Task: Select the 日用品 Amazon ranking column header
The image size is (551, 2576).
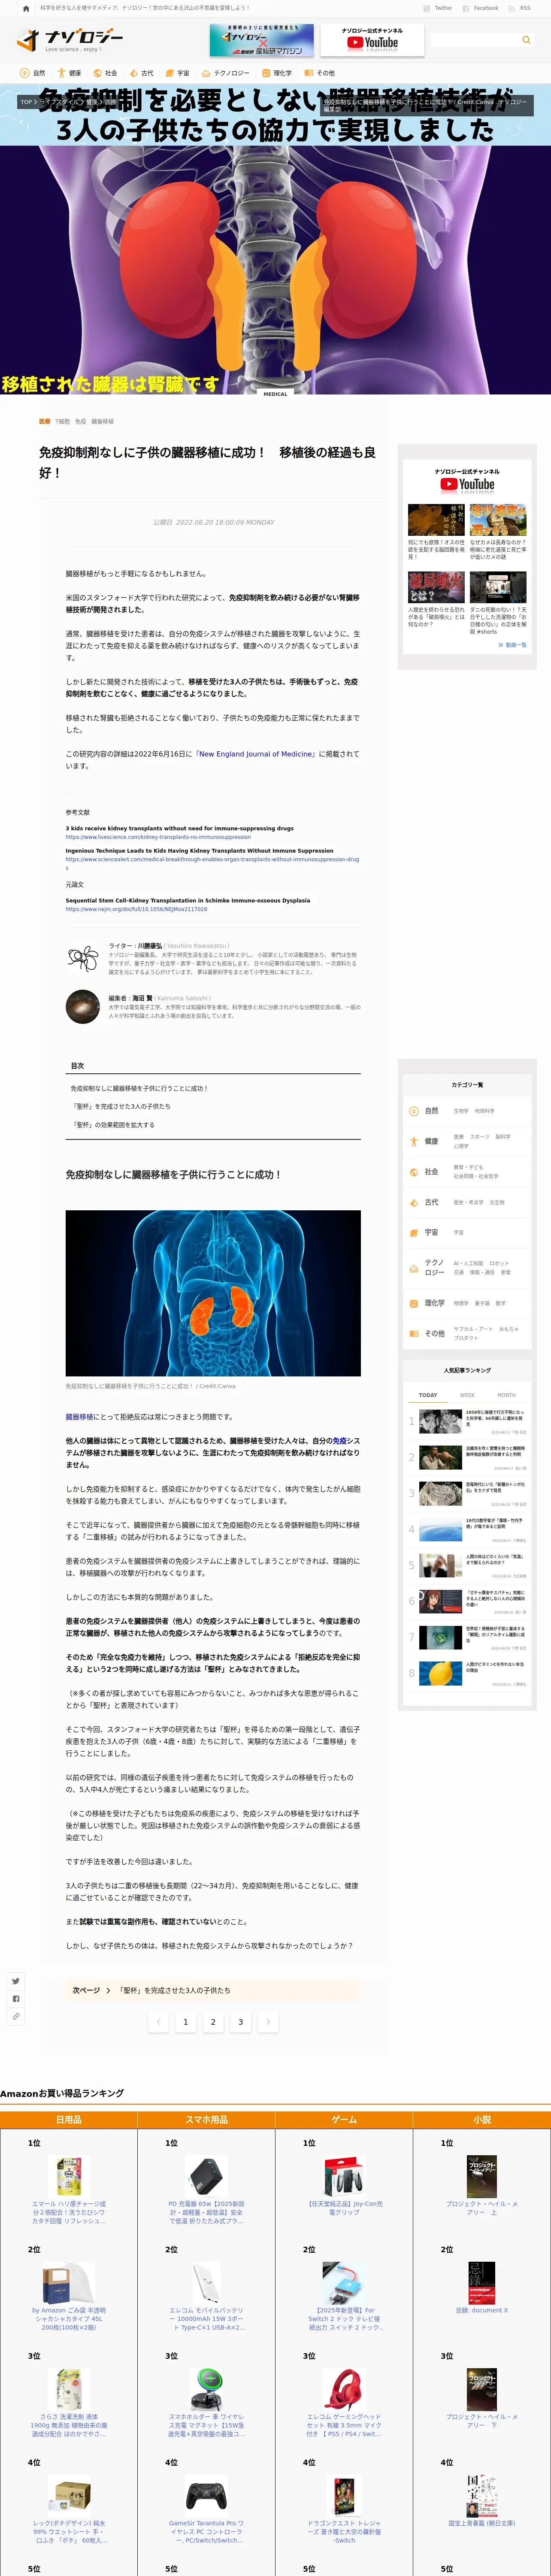Action: (x=69, y=2119)
